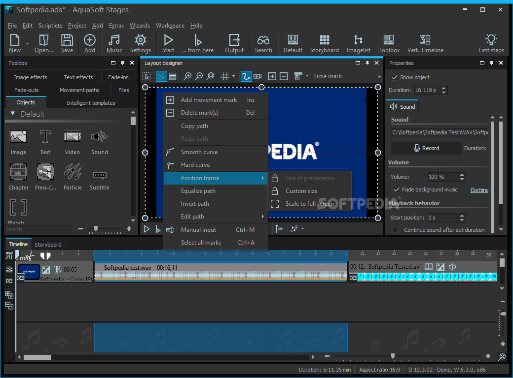Select Smooth curve from context menu
513x378 pixels.
pyautogui.click(x=199, y=152)
